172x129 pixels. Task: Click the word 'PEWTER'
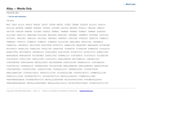tap(28, 32)
